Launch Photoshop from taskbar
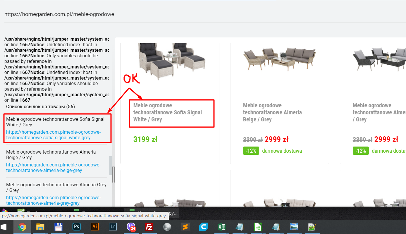406x234 pixels. [x=77, y=227]
